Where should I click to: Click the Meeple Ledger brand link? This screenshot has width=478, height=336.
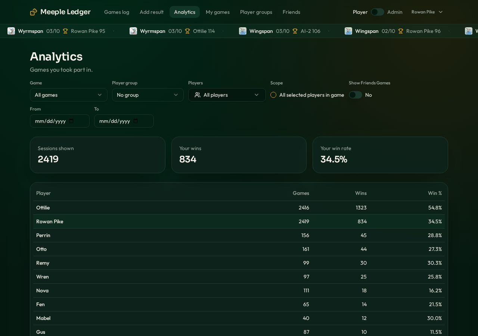point(60,12)
